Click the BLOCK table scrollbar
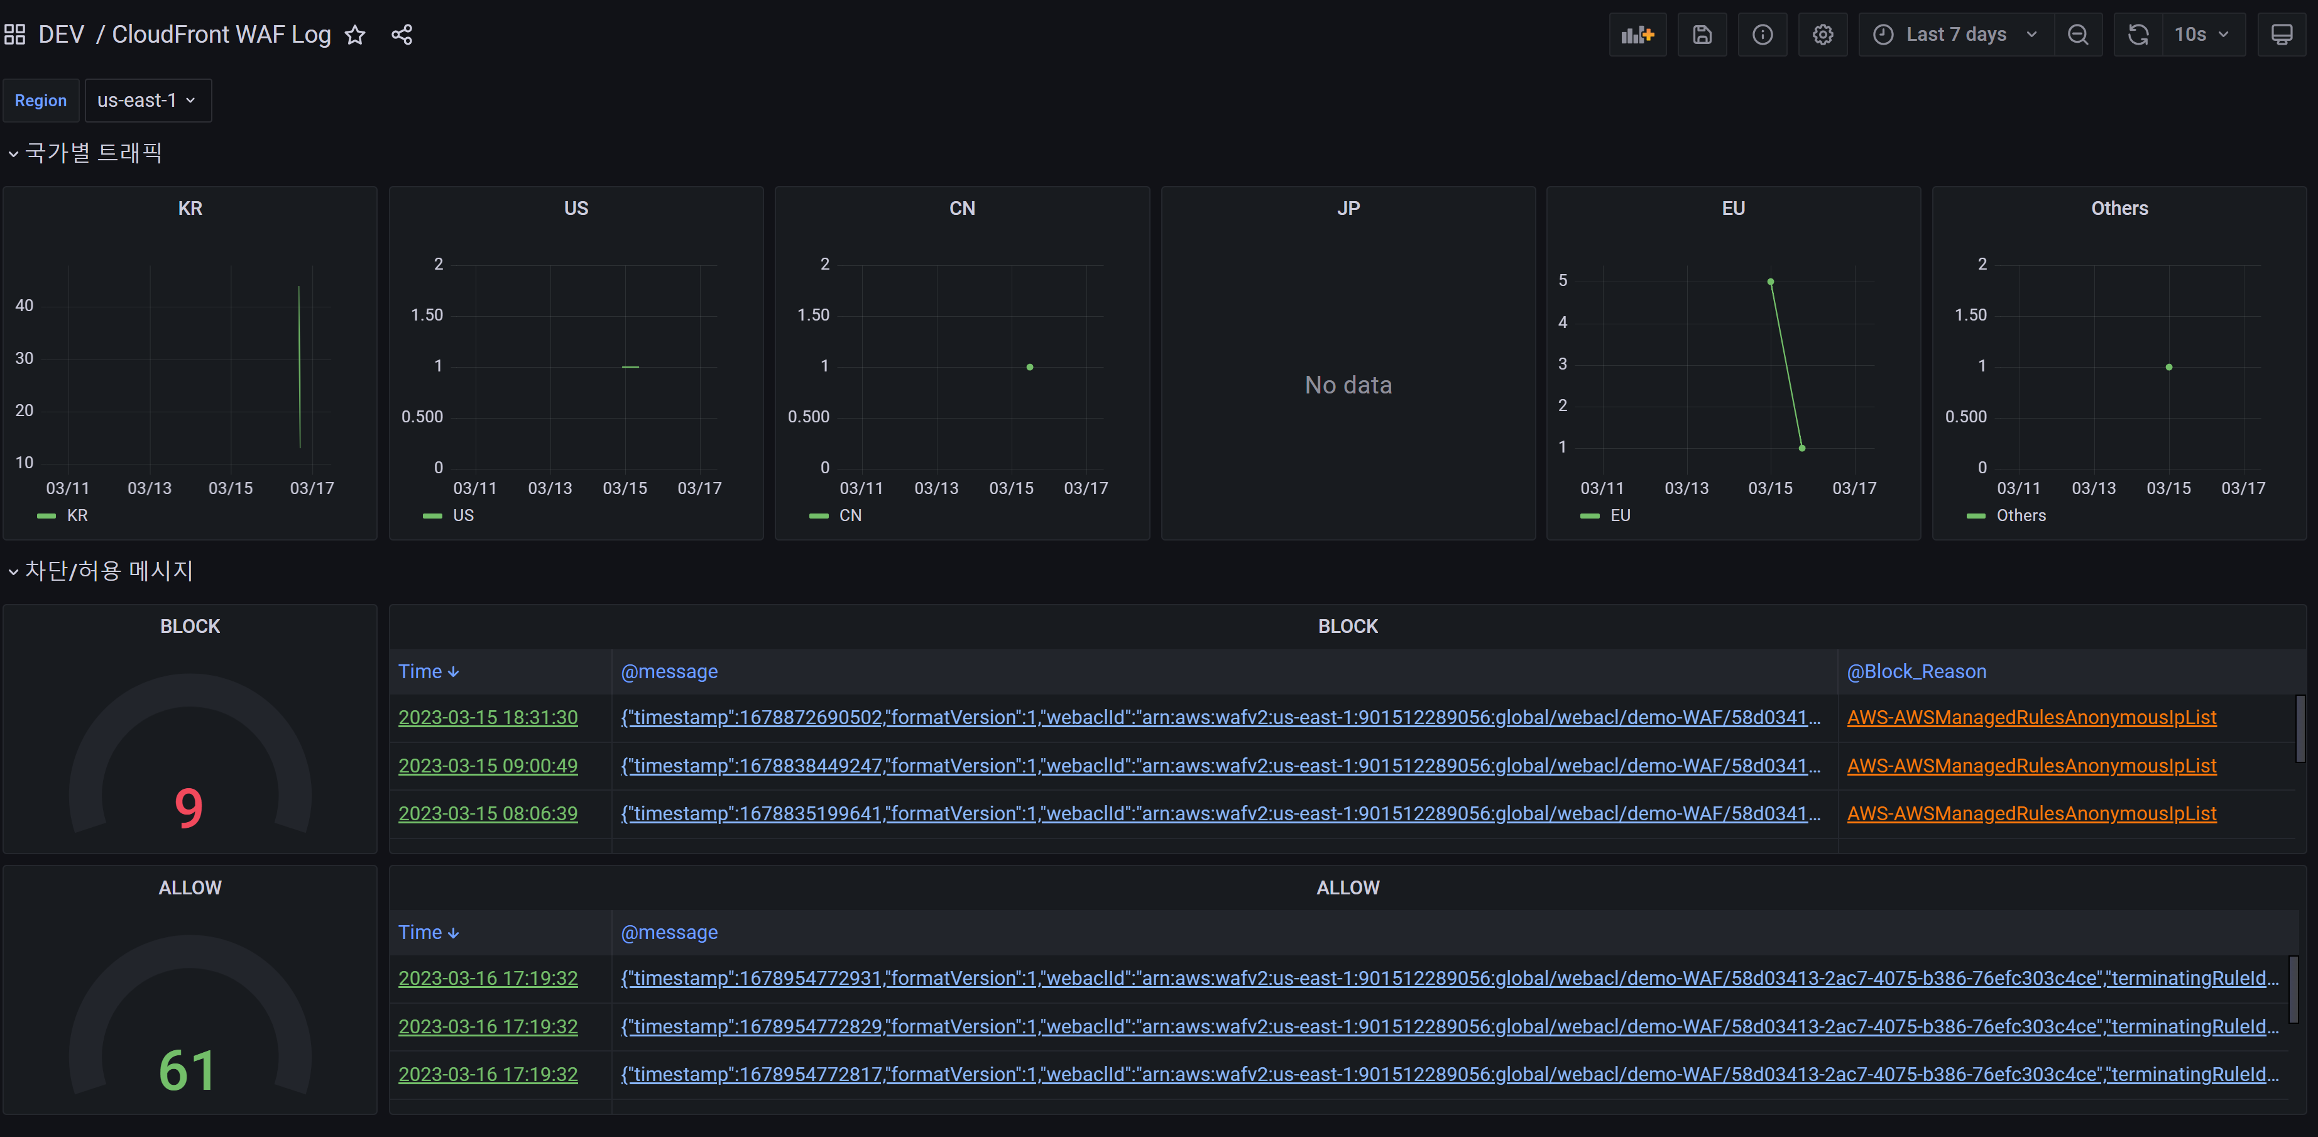The width and height of the screenshot is (2318, 1137). point(2301,729)
